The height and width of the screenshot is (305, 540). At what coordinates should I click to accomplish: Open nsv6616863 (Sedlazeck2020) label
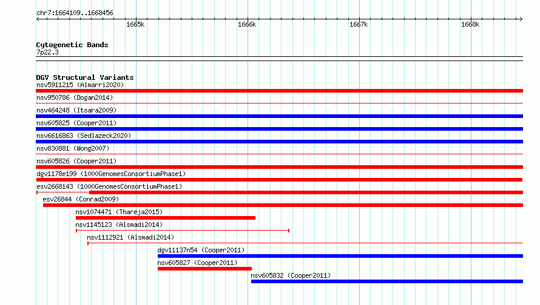pyautogui.click(x=84, y=136)
